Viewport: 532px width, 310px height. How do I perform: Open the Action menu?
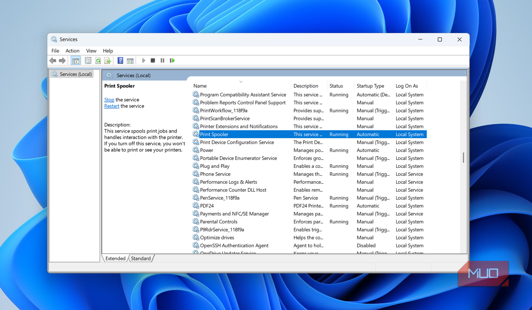[x=72, y=51]
